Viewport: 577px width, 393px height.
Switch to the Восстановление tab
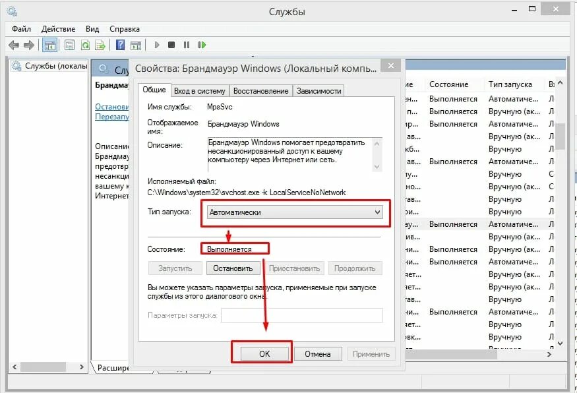click(261, 91)
